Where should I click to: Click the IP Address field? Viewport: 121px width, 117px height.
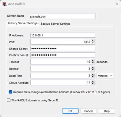click(63, 35)
